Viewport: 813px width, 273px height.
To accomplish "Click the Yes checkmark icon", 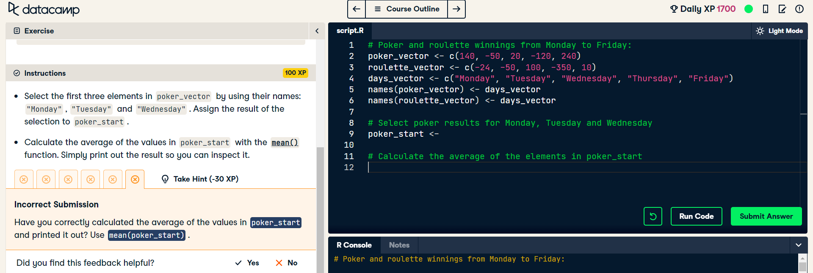I will click(x=238, y=263).
